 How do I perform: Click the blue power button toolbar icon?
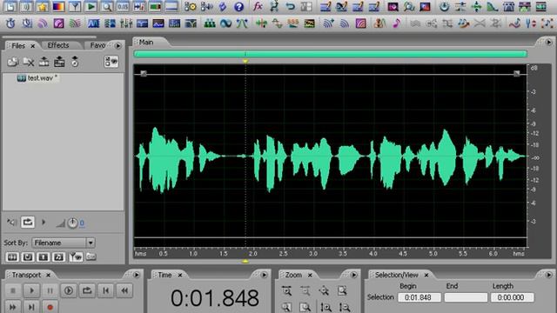tap(444, 6)
